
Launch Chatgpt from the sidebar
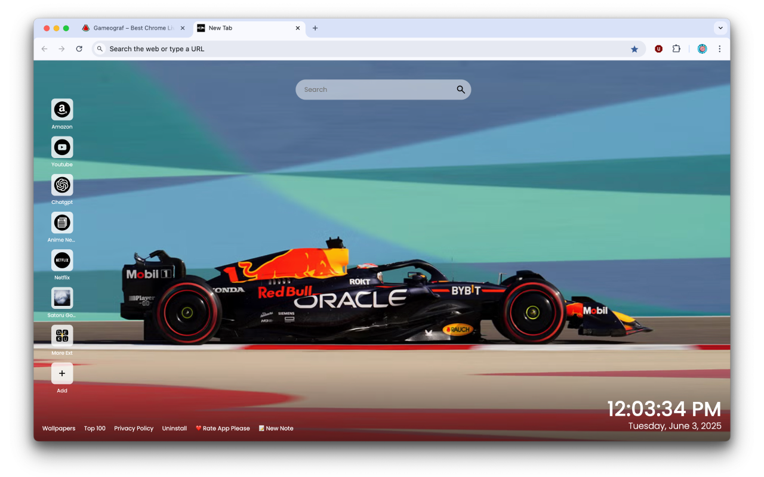(62, 185)
